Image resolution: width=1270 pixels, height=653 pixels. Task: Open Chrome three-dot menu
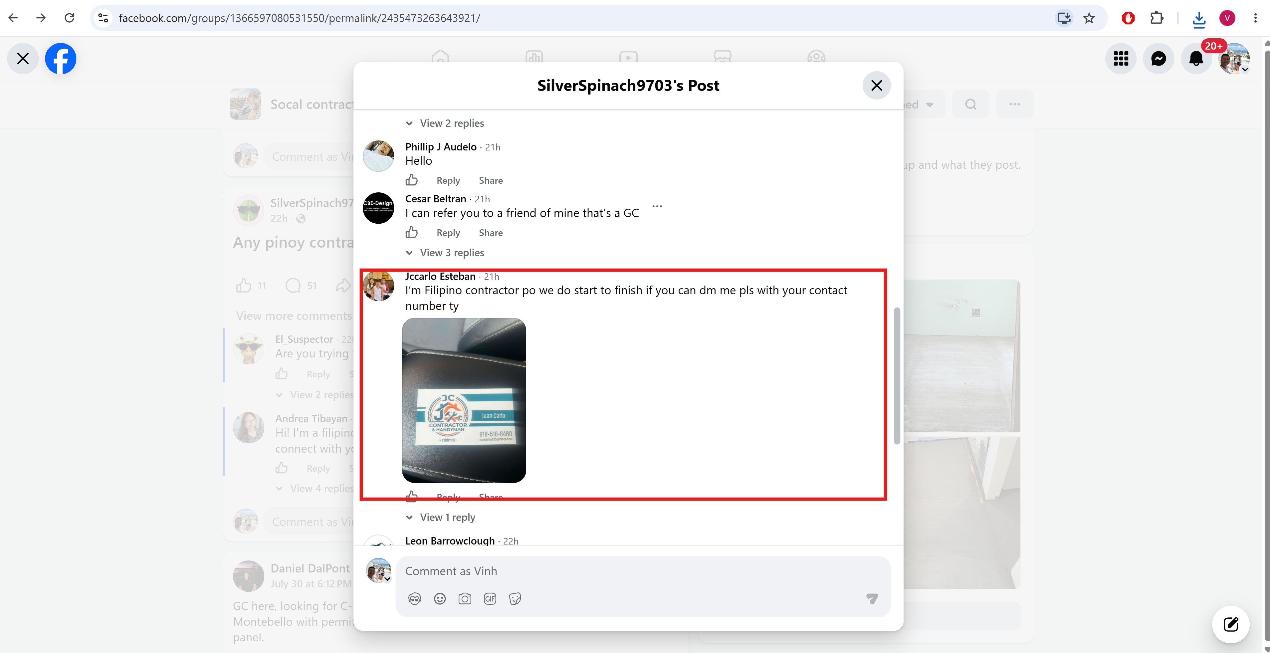click(1255, 18)
